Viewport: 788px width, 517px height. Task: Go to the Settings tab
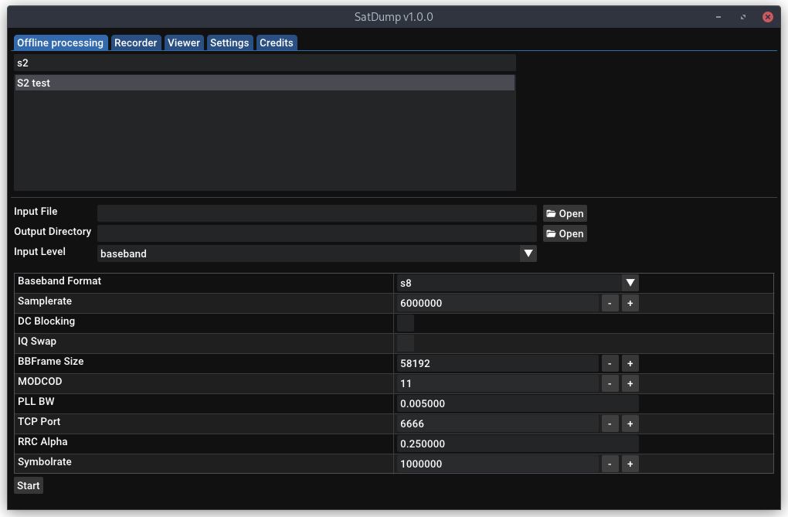tap(229, 43)
